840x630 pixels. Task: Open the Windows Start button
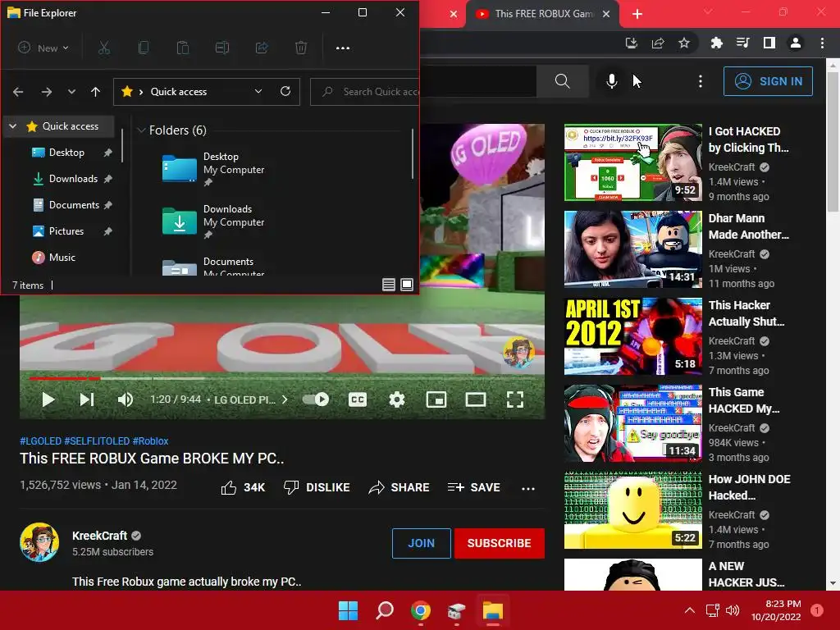coord(348,610)
